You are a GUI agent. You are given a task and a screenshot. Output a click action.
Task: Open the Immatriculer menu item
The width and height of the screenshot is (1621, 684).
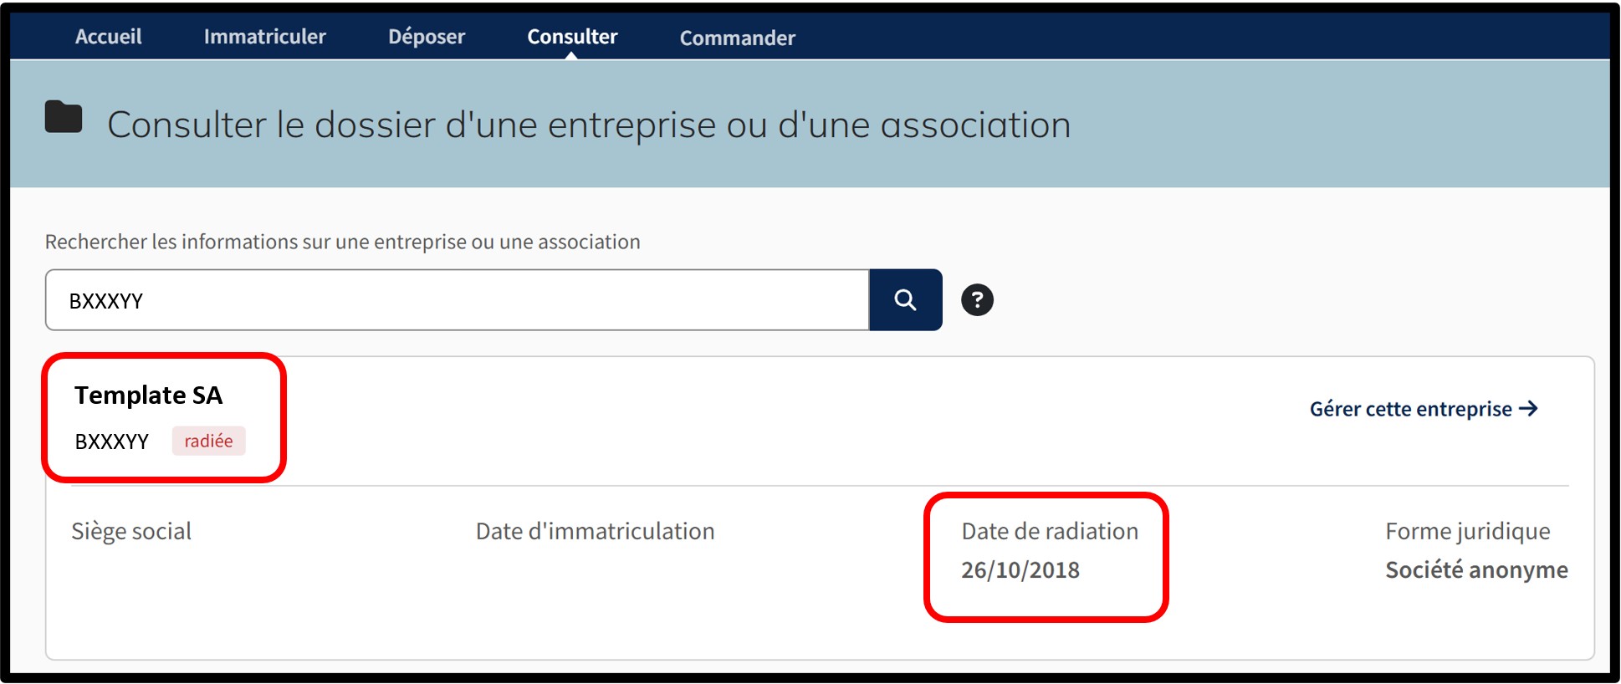(x=264, y=37)
